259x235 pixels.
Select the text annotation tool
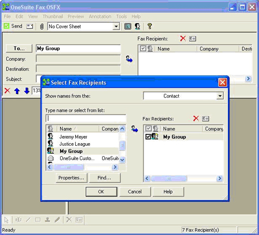(x=18, y=220)
